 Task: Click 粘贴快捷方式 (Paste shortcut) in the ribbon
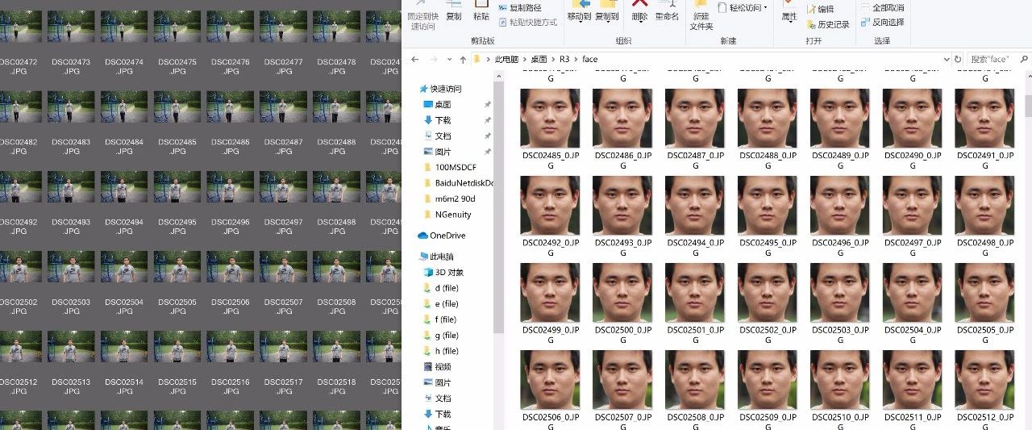click(528, 22)
